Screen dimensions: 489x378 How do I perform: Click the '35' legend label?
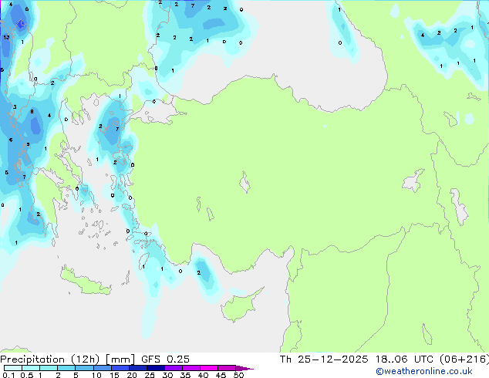click(x=185, y=375)
